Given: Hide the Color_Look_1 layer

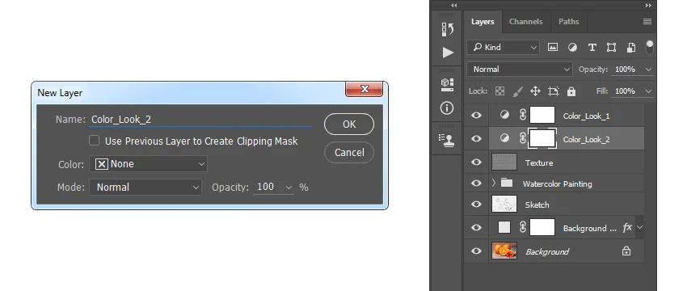Looking at the screenshot, I should pos(476,116).
